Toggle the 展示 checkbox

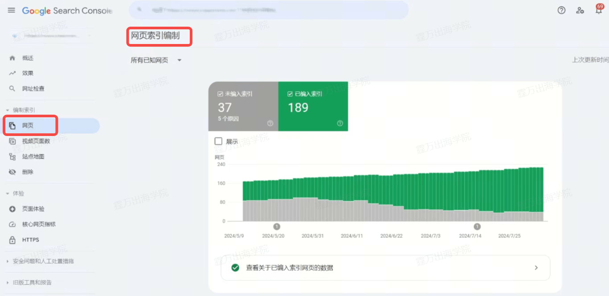point(218,141)
